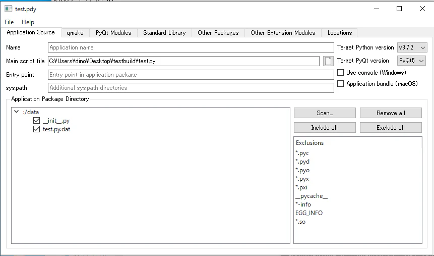Uncheck the test.py.dat file checkbox
434x256 pixels.
(x=36, y=129)
